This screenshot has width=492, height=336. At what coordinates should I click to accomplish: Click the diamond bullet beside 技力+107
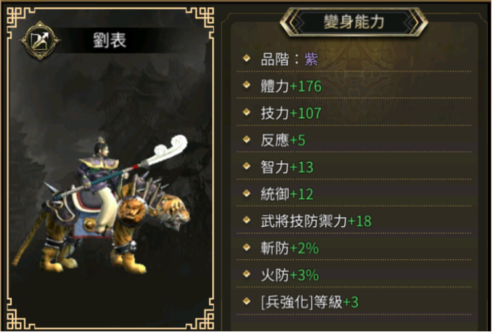click(246, 112)
